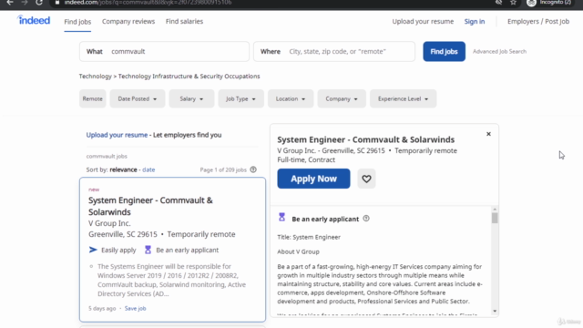Toggle the Remote filter
Screen dimensions: 583x328
coord(93,99)
